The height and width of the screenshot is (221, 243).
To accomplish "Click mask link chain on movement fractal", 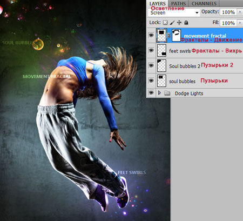I will [x=169, y=36].
